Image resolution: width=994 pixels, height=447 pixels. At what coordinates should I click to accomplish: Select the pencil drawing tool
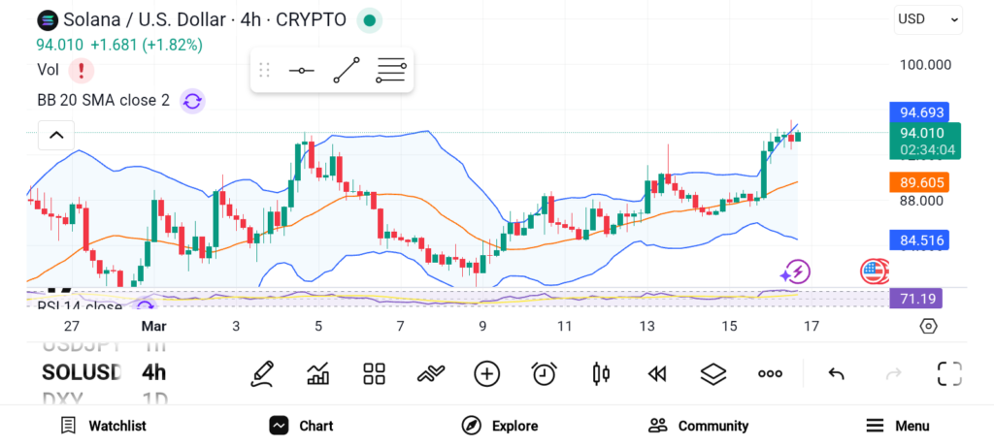click(x=261, y=373)
